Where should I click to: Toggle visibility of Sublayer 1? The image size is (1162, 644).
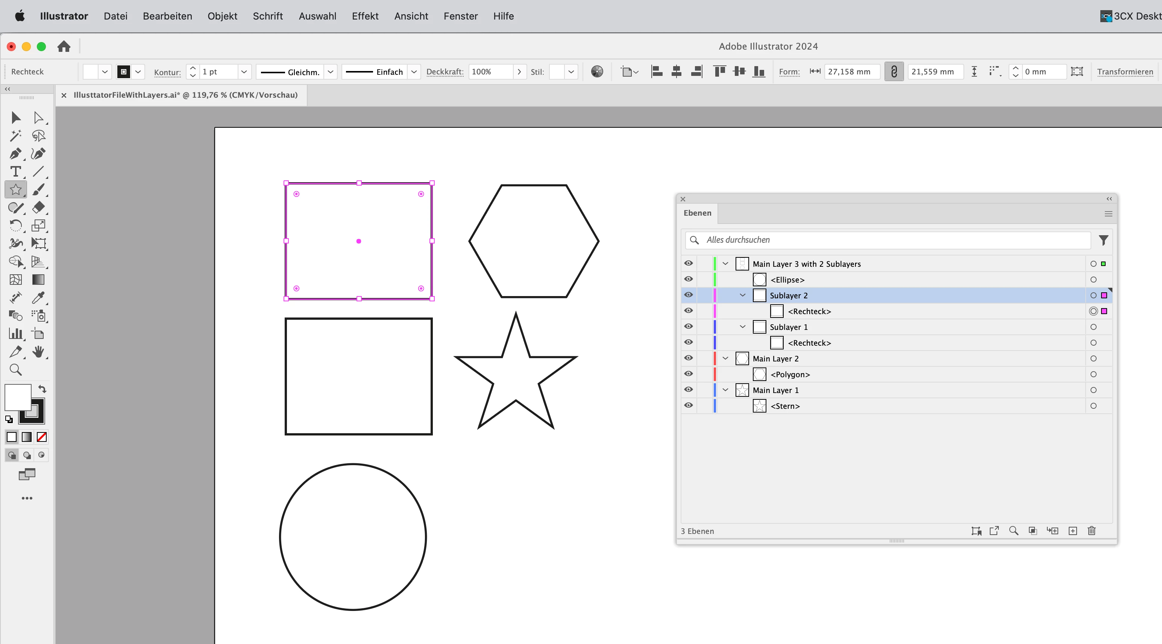[688, 327]
